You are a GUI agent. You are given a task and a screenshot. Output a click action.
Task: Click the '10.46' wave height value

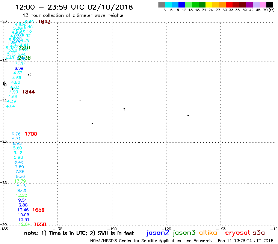(x=23, y=210)
